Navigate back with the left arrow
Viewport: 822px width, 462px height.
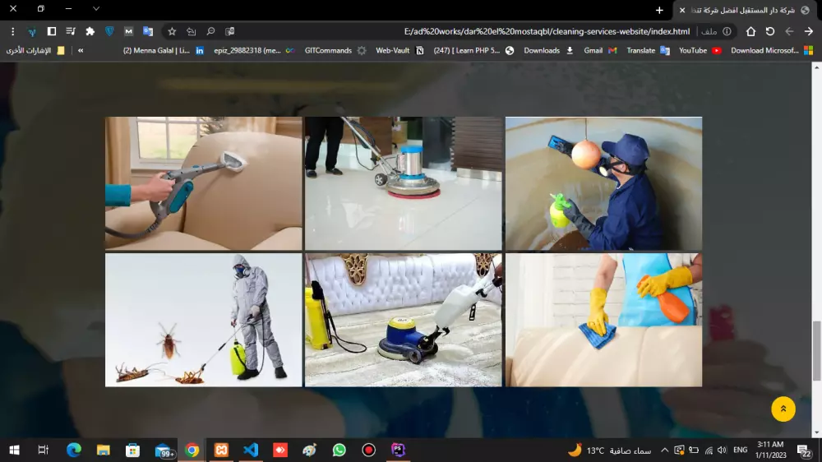click(789, 31)
